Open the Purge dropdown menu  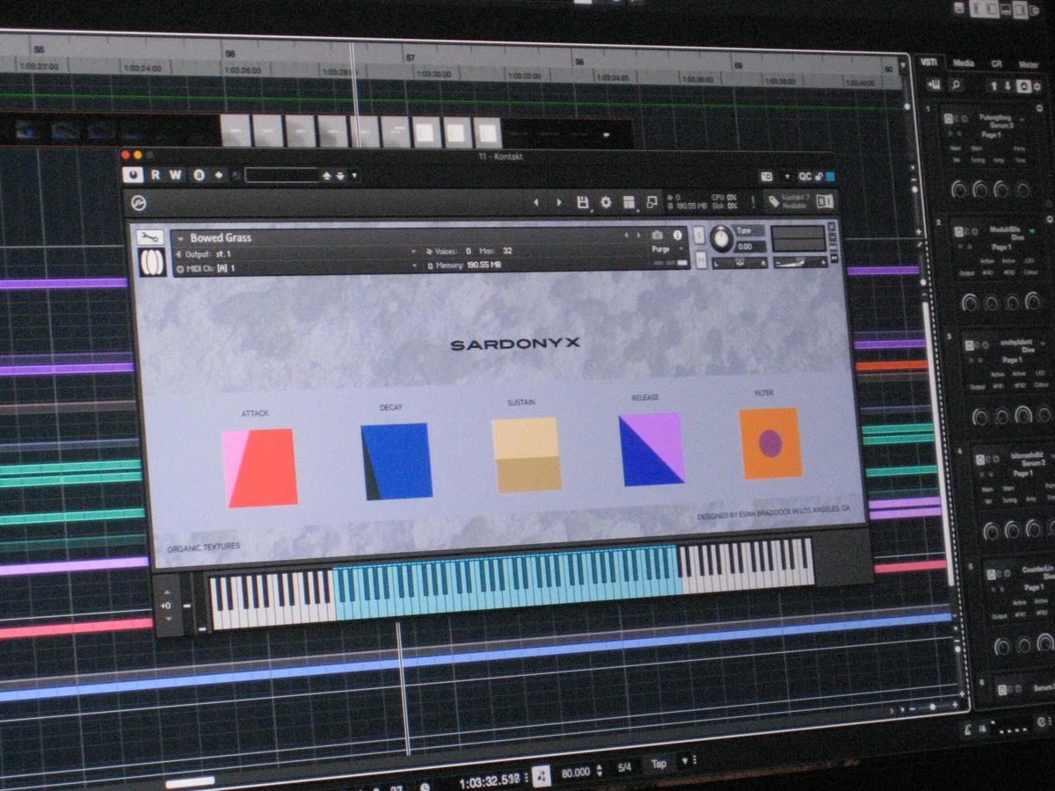[x=666, y=250]
